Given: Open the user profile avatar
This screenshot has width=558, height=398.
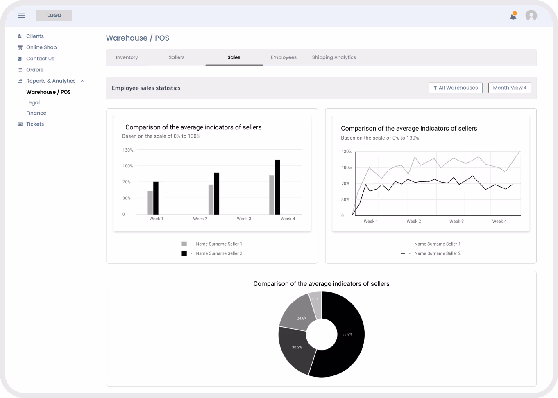Looking at the screenshot, I should pos(531,16).
